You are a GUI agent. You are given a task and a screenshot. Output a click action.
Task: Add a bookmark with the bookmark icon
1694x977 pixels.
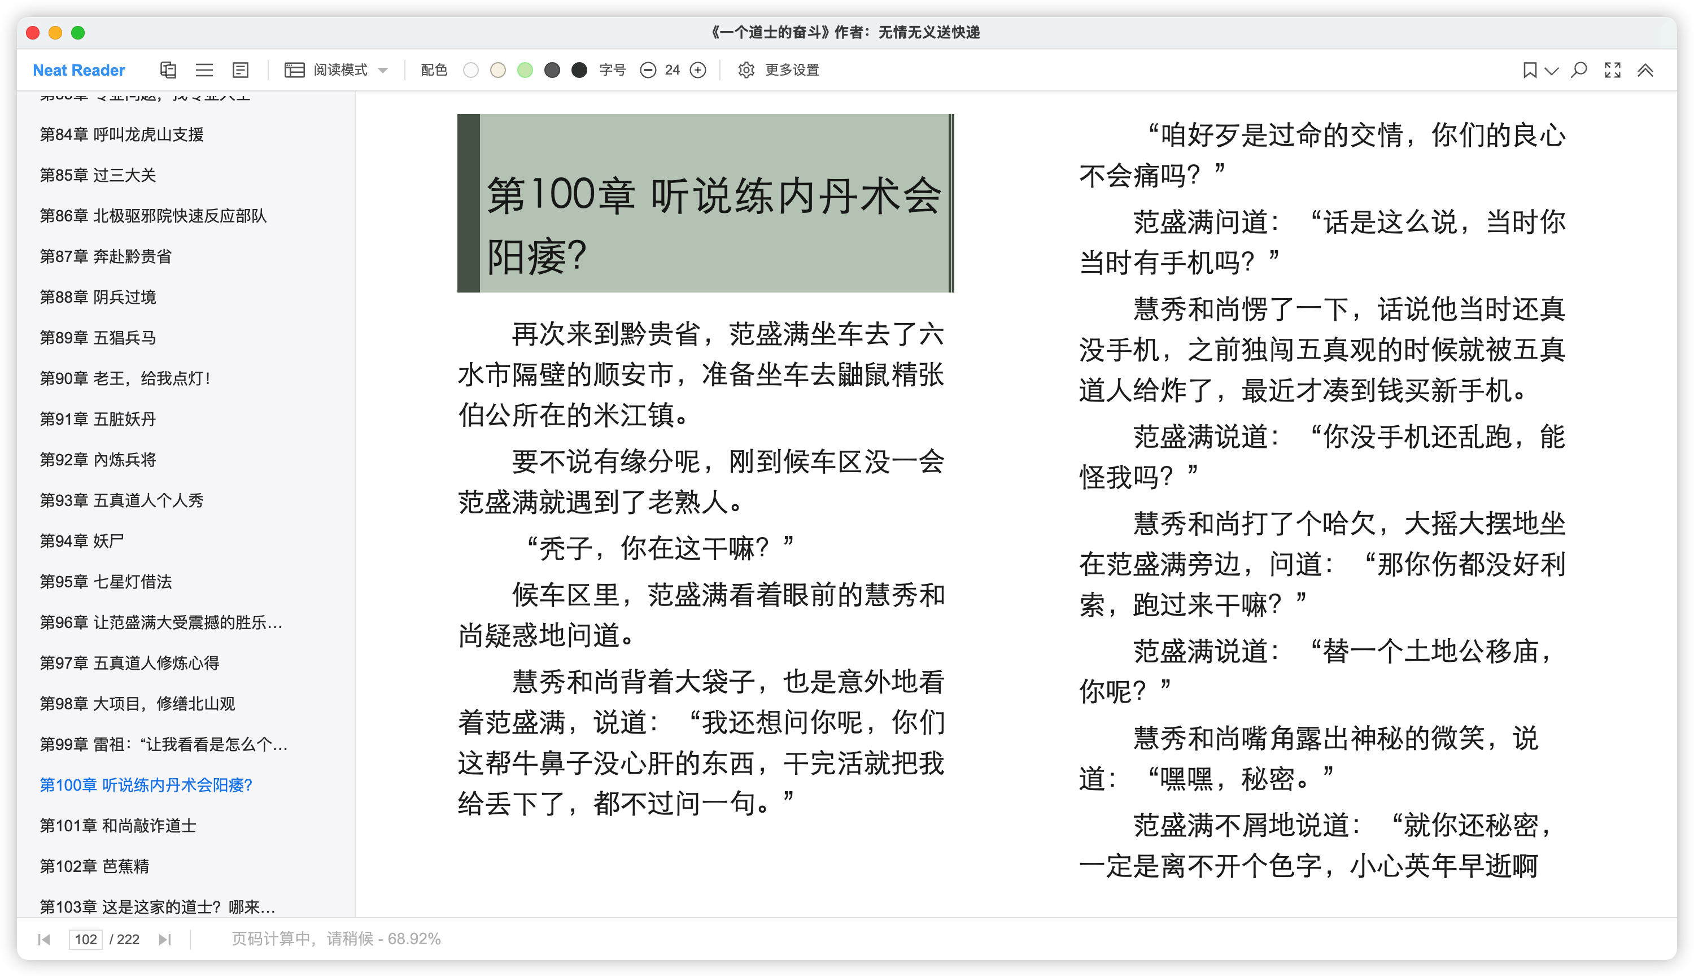pyautogui.click(x=1530, y=70)
